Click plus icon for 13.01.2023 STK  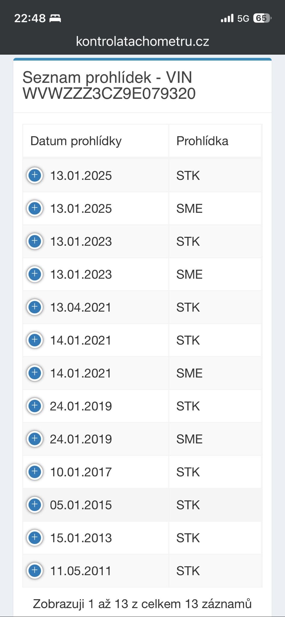pos(35,241)
